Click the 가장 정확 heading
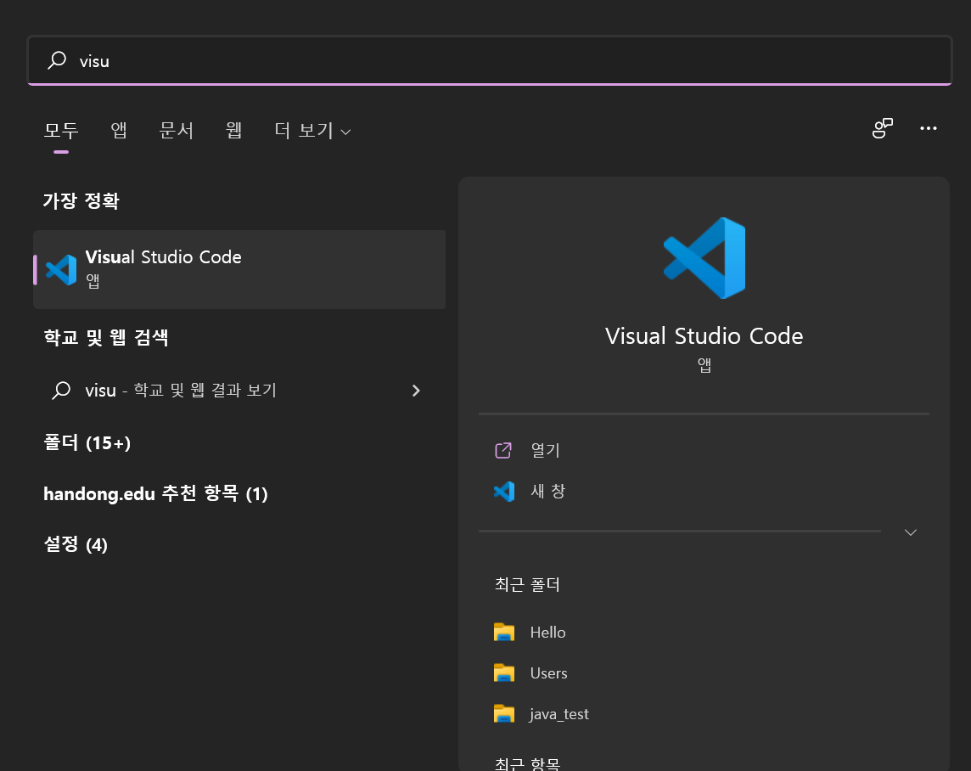The width and height of the screenshot is (971, 771). [81, 200]
